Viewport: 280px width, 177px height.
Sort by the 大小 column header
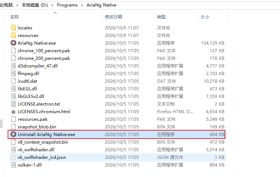205,17
